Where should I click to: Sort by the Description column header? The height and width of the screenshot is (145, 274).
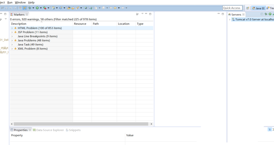41,24
